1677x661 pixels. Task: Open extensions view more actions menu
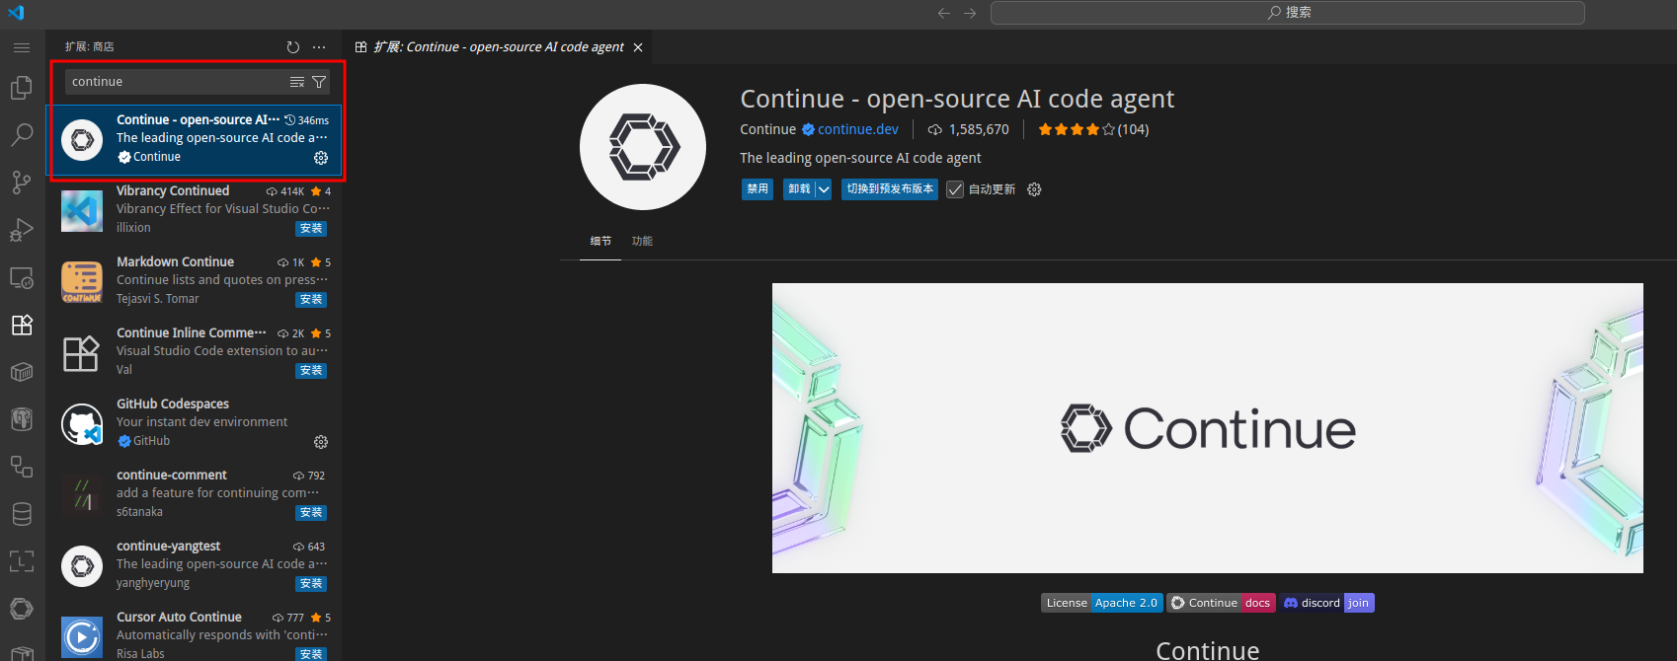pos(319,47)
